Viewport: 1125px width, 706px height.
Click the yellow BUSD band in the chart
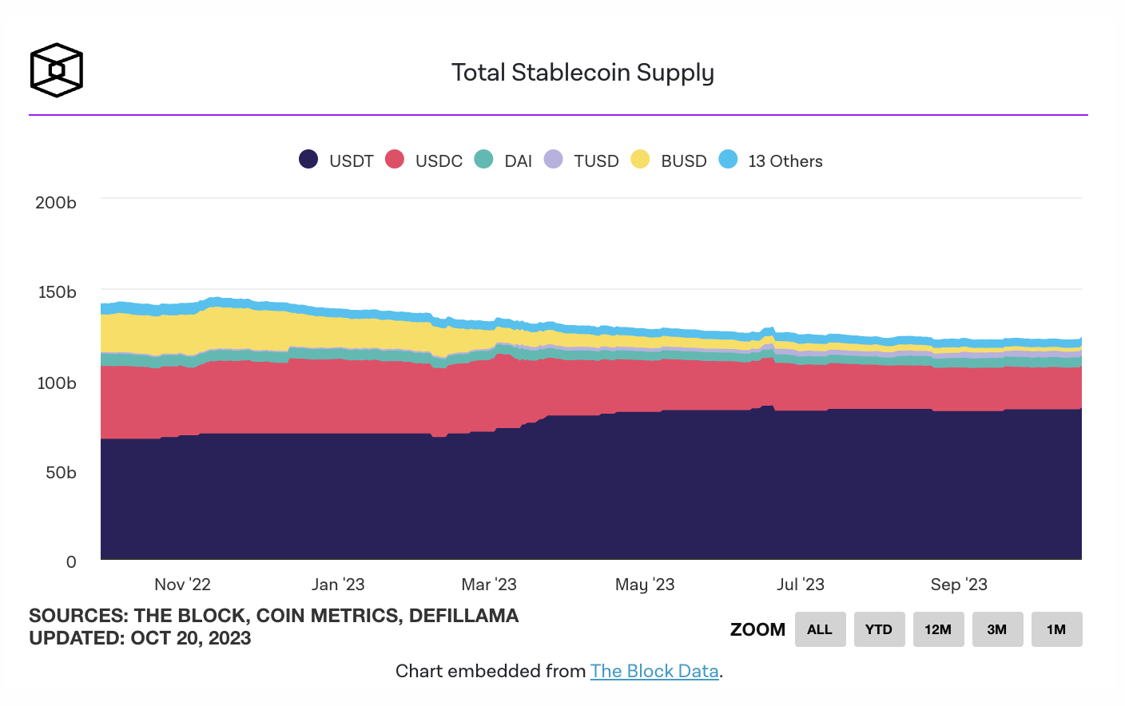pyautogui.click(x=240, y=327)
